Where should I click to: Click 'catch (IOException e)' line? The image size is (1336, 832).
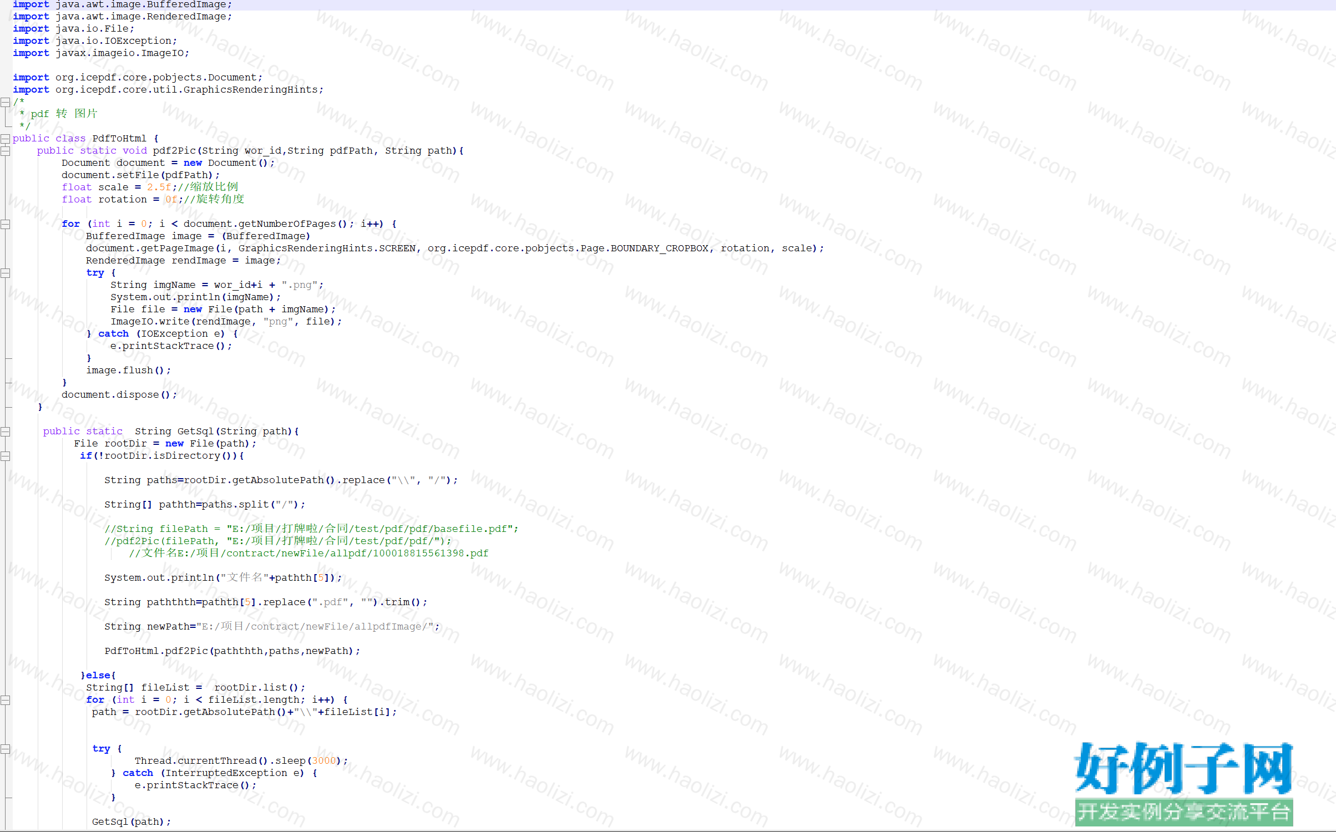tap(162, 334)
